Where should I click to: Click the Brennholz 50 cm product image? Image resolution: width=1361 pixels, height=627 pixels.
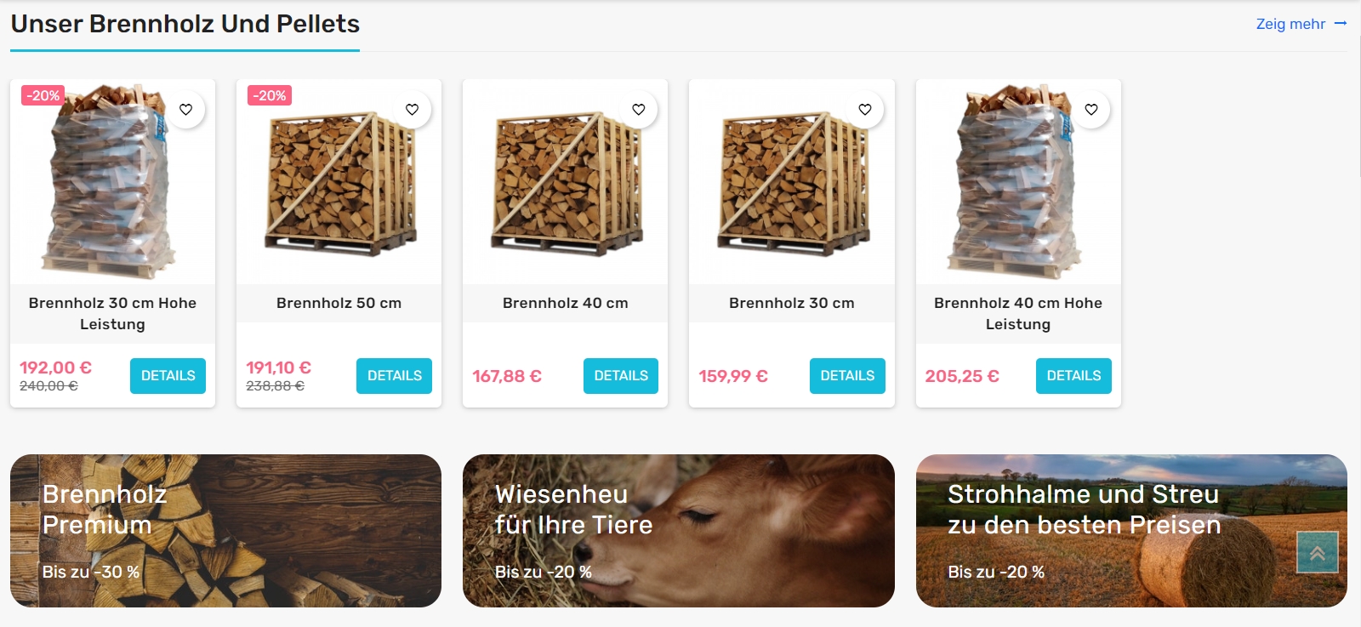[339, 183]
